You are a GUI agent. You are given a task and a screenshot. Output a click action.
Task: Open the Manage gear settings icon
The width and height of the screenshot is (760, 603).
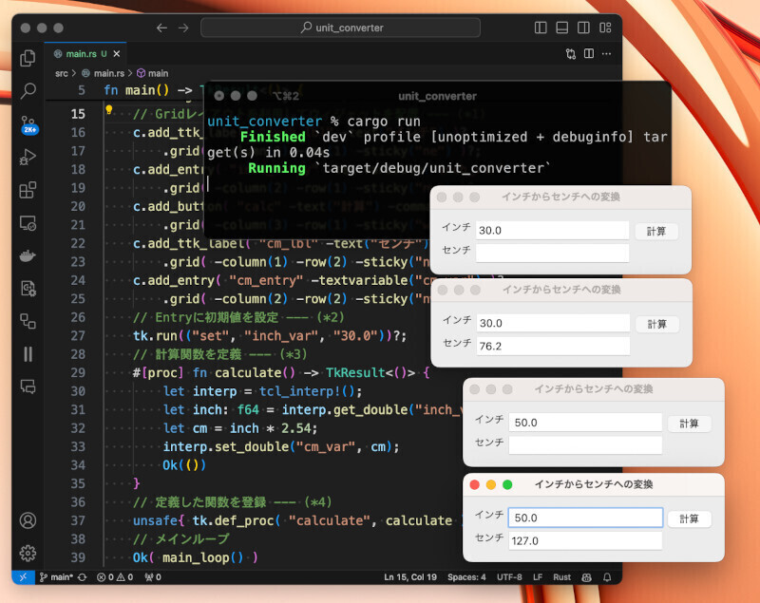click(x=28, y=552)
